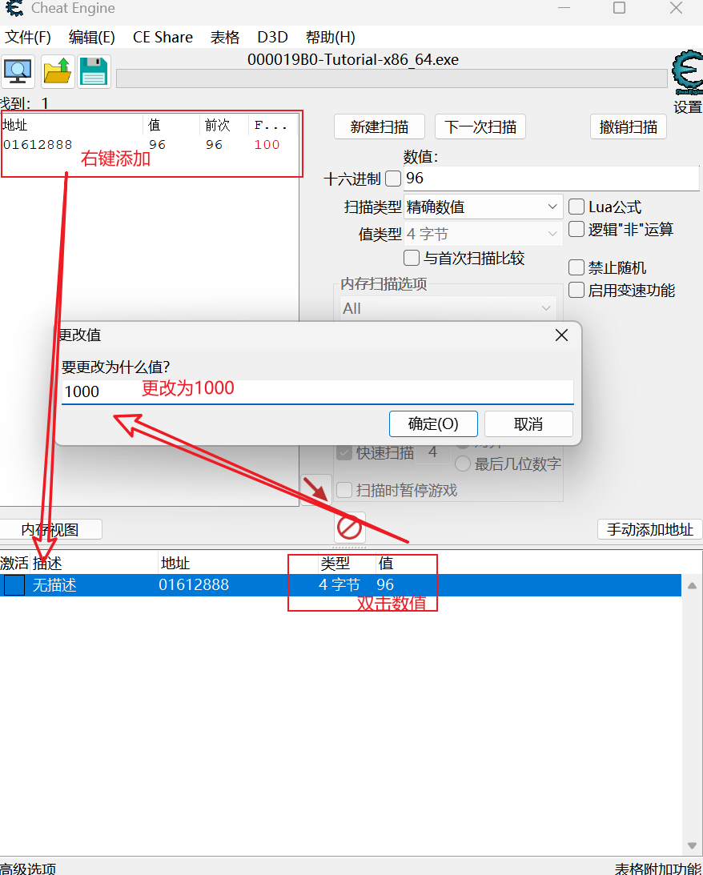
Task: Click the vertical scrollbar down arrow
Action: click(x=690, y=845)
